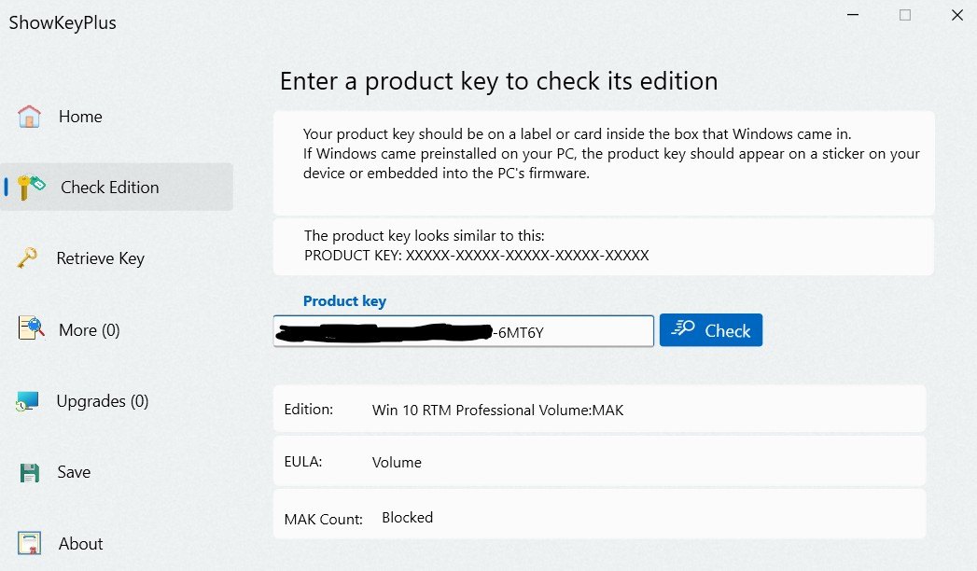Click the About certificate icon
This screenshot has width=977, height=571.
[29, 543]
